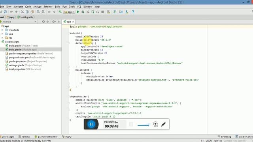The image size is (253, 142).
Task: Open the Refactor menu
Action: [48, 7]
